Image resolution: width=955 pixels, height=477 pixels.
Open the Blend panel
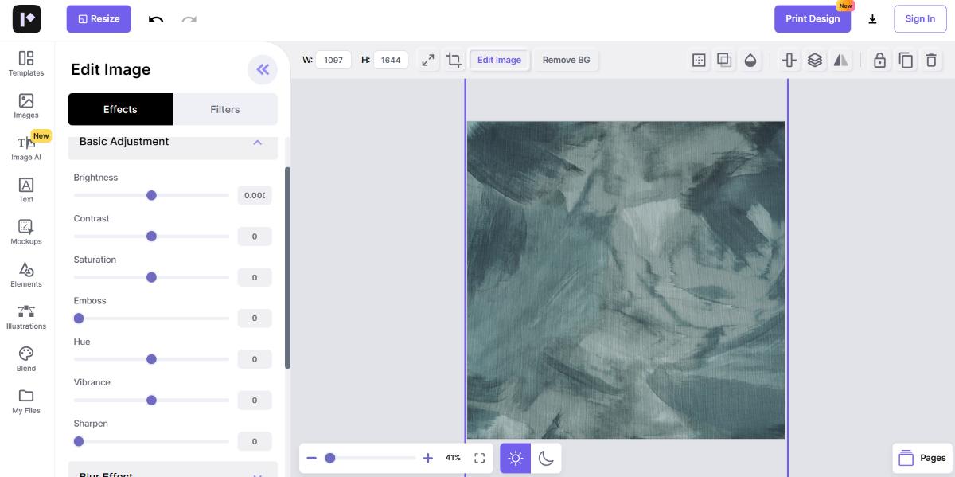[26, 359]
